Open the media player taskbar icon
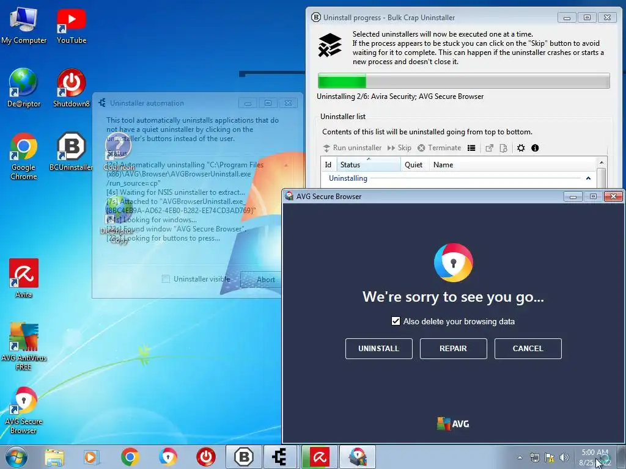This screenshot has height=469, width=626. 92,457
